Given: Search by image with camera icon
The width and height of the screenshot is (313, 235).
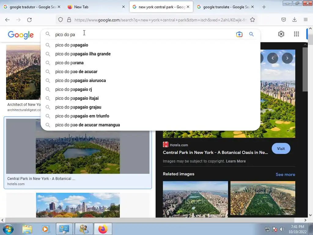Looking at the screenshot, I should (239, 34).
